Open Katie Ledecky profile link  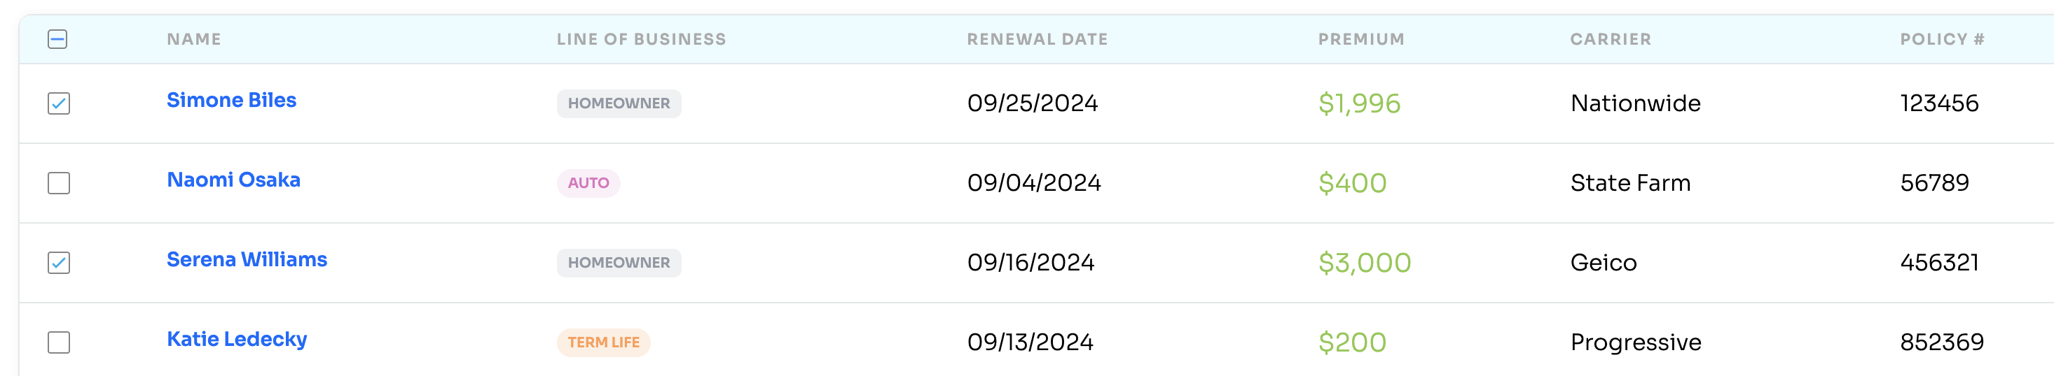click(237, 340)
